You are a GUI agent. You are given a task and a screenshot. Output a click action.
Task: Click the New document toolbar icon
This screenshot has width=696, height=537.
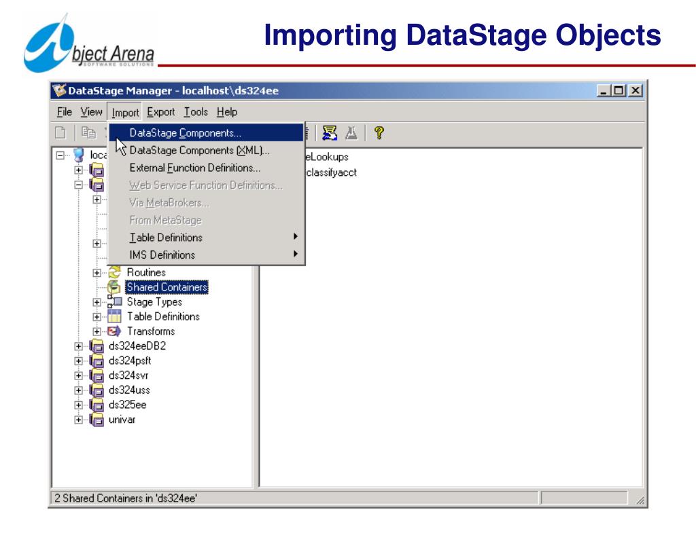(x=60, y=132)
